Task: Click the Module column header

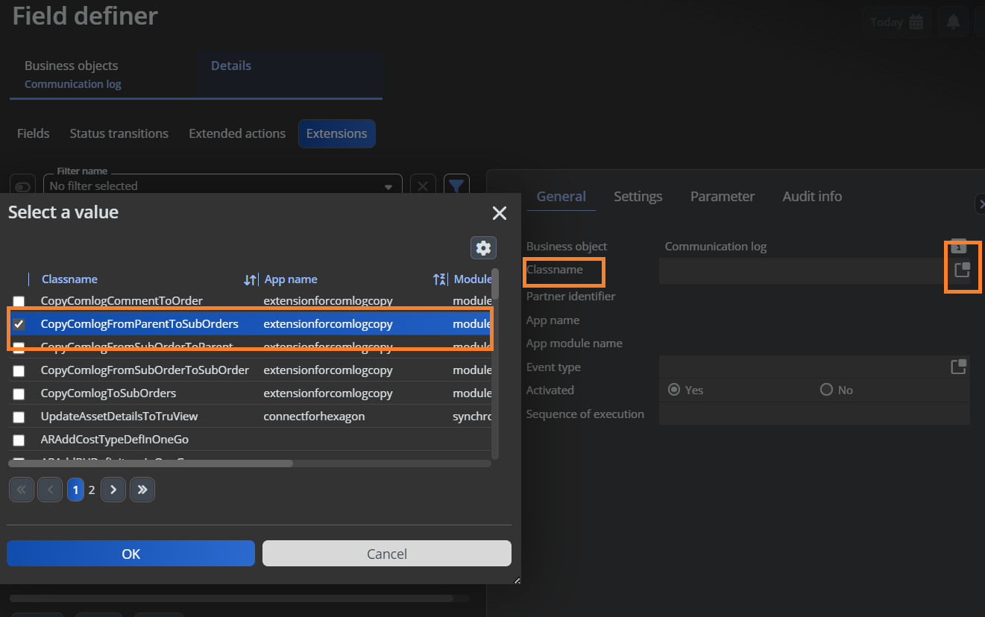Action: pos(473,279)
